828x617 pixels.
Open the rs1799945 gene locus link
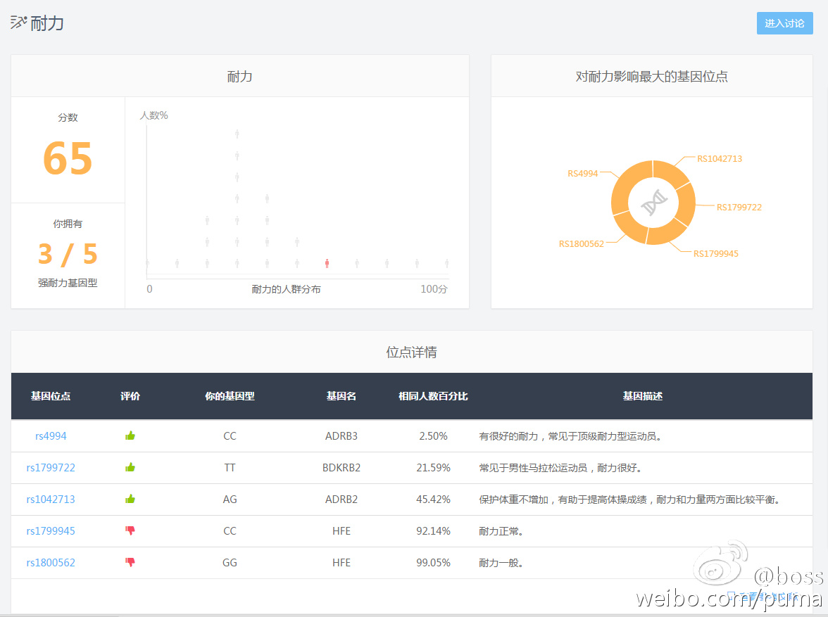click(51, 531)
